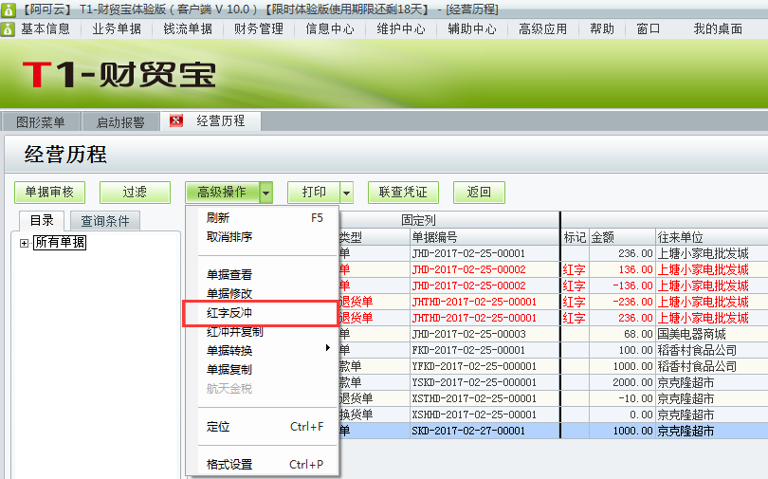The height and width of the screenshot is (479, 768).
Task: Open the 打印 dropdown arrow
Action: pos(346,193)
